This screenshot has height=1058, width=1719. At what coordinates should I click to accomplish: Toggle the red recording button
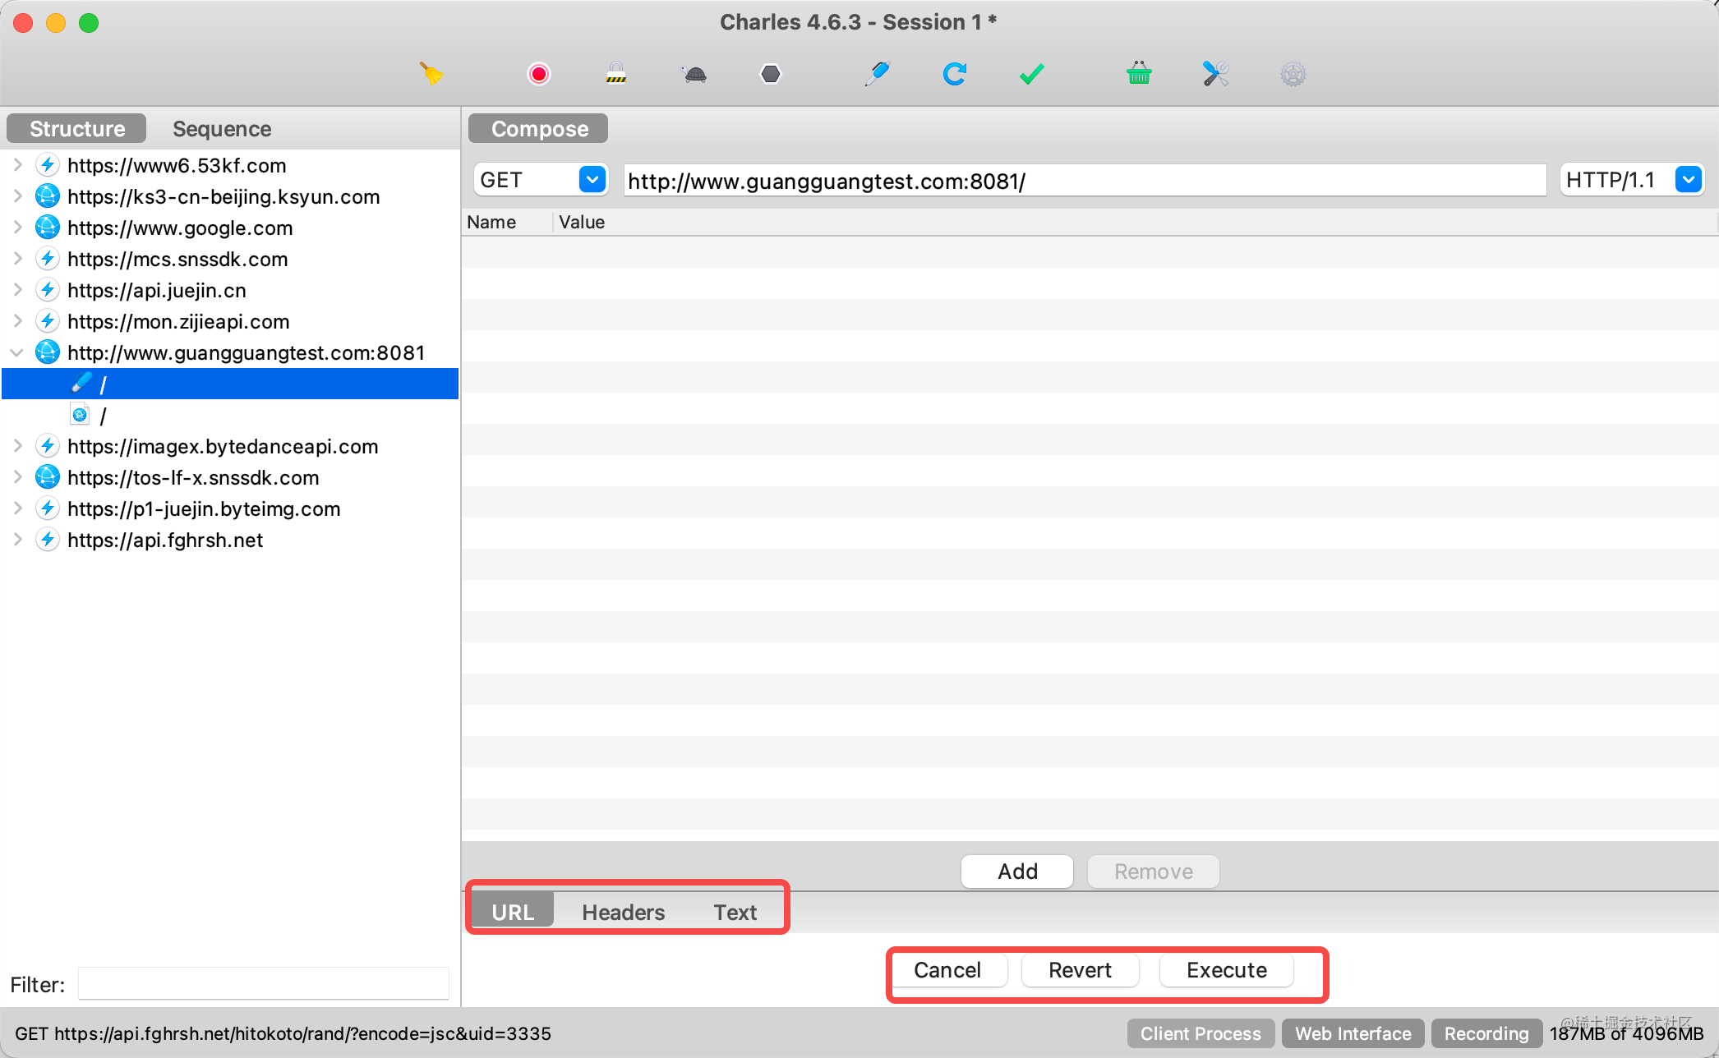point(539,74)
